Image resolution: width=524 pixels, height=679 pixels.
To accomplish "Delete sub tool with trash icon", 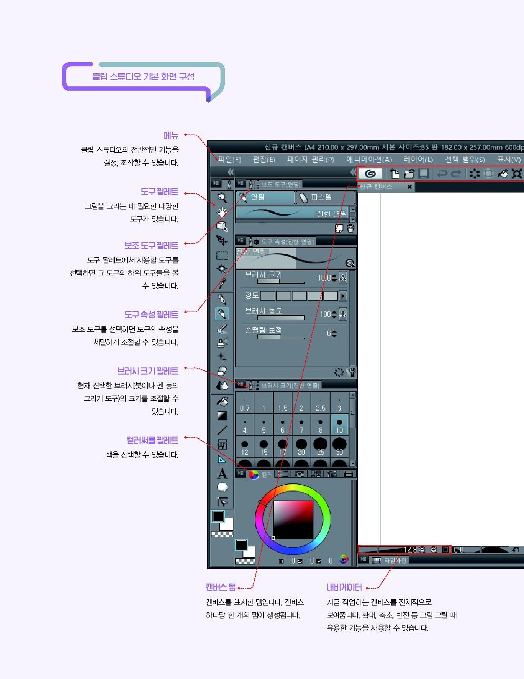I will click(x=351, y=229).
